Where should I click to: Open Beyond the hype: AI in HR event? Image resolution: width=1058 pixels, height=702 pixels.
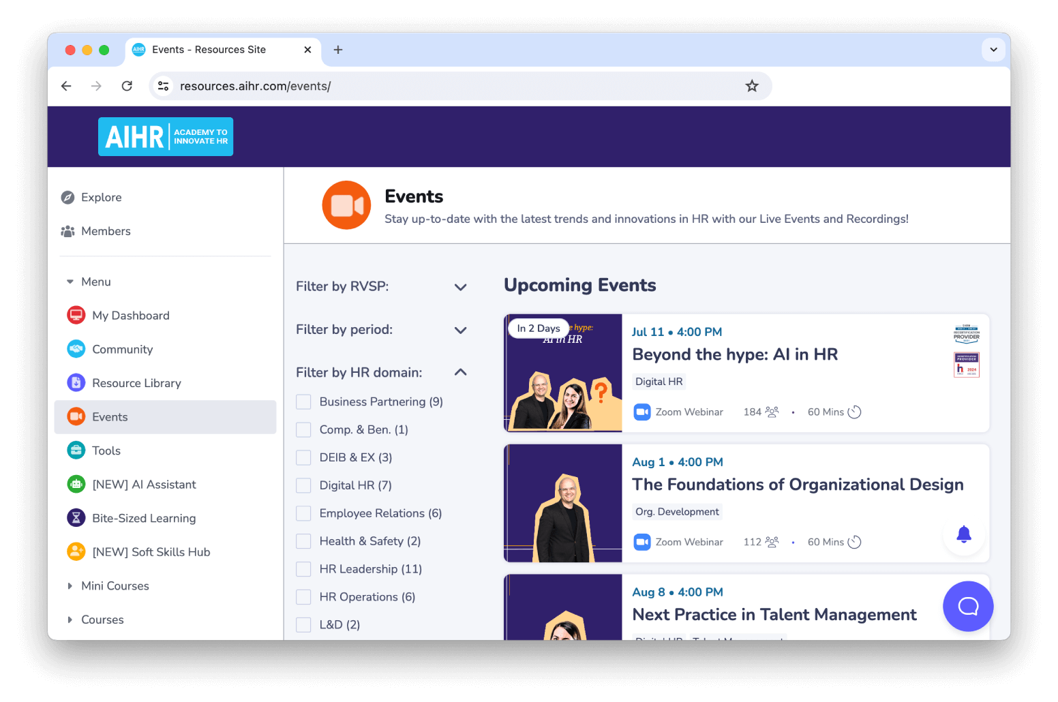(x=734, y=354)
